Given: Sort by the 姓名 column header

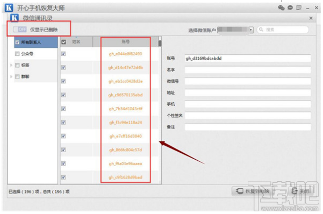Looking at the screenshot, I should pos(76,42).
